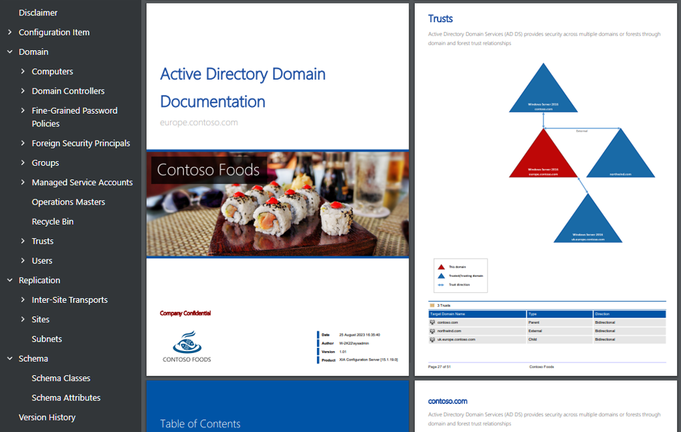Open the Sites bookmark
The height and width of the screenshot is (432, 681).
pos(40,319)
